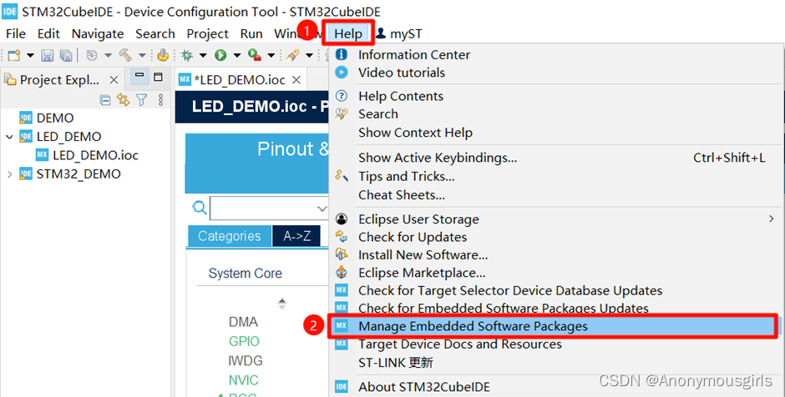Image resolution: width=785 pixels, height=397 pixels.
Task: Select the STM32_DEMO project
Action: pyautogui.click(x=78, y=174)
